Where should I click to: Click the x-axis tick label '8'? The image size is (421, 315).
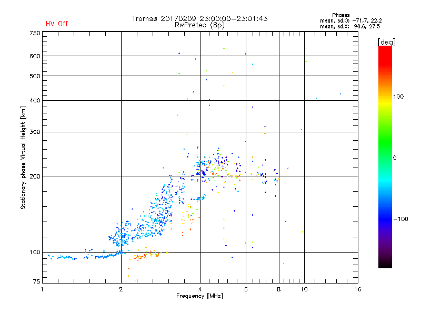[279, 289]
